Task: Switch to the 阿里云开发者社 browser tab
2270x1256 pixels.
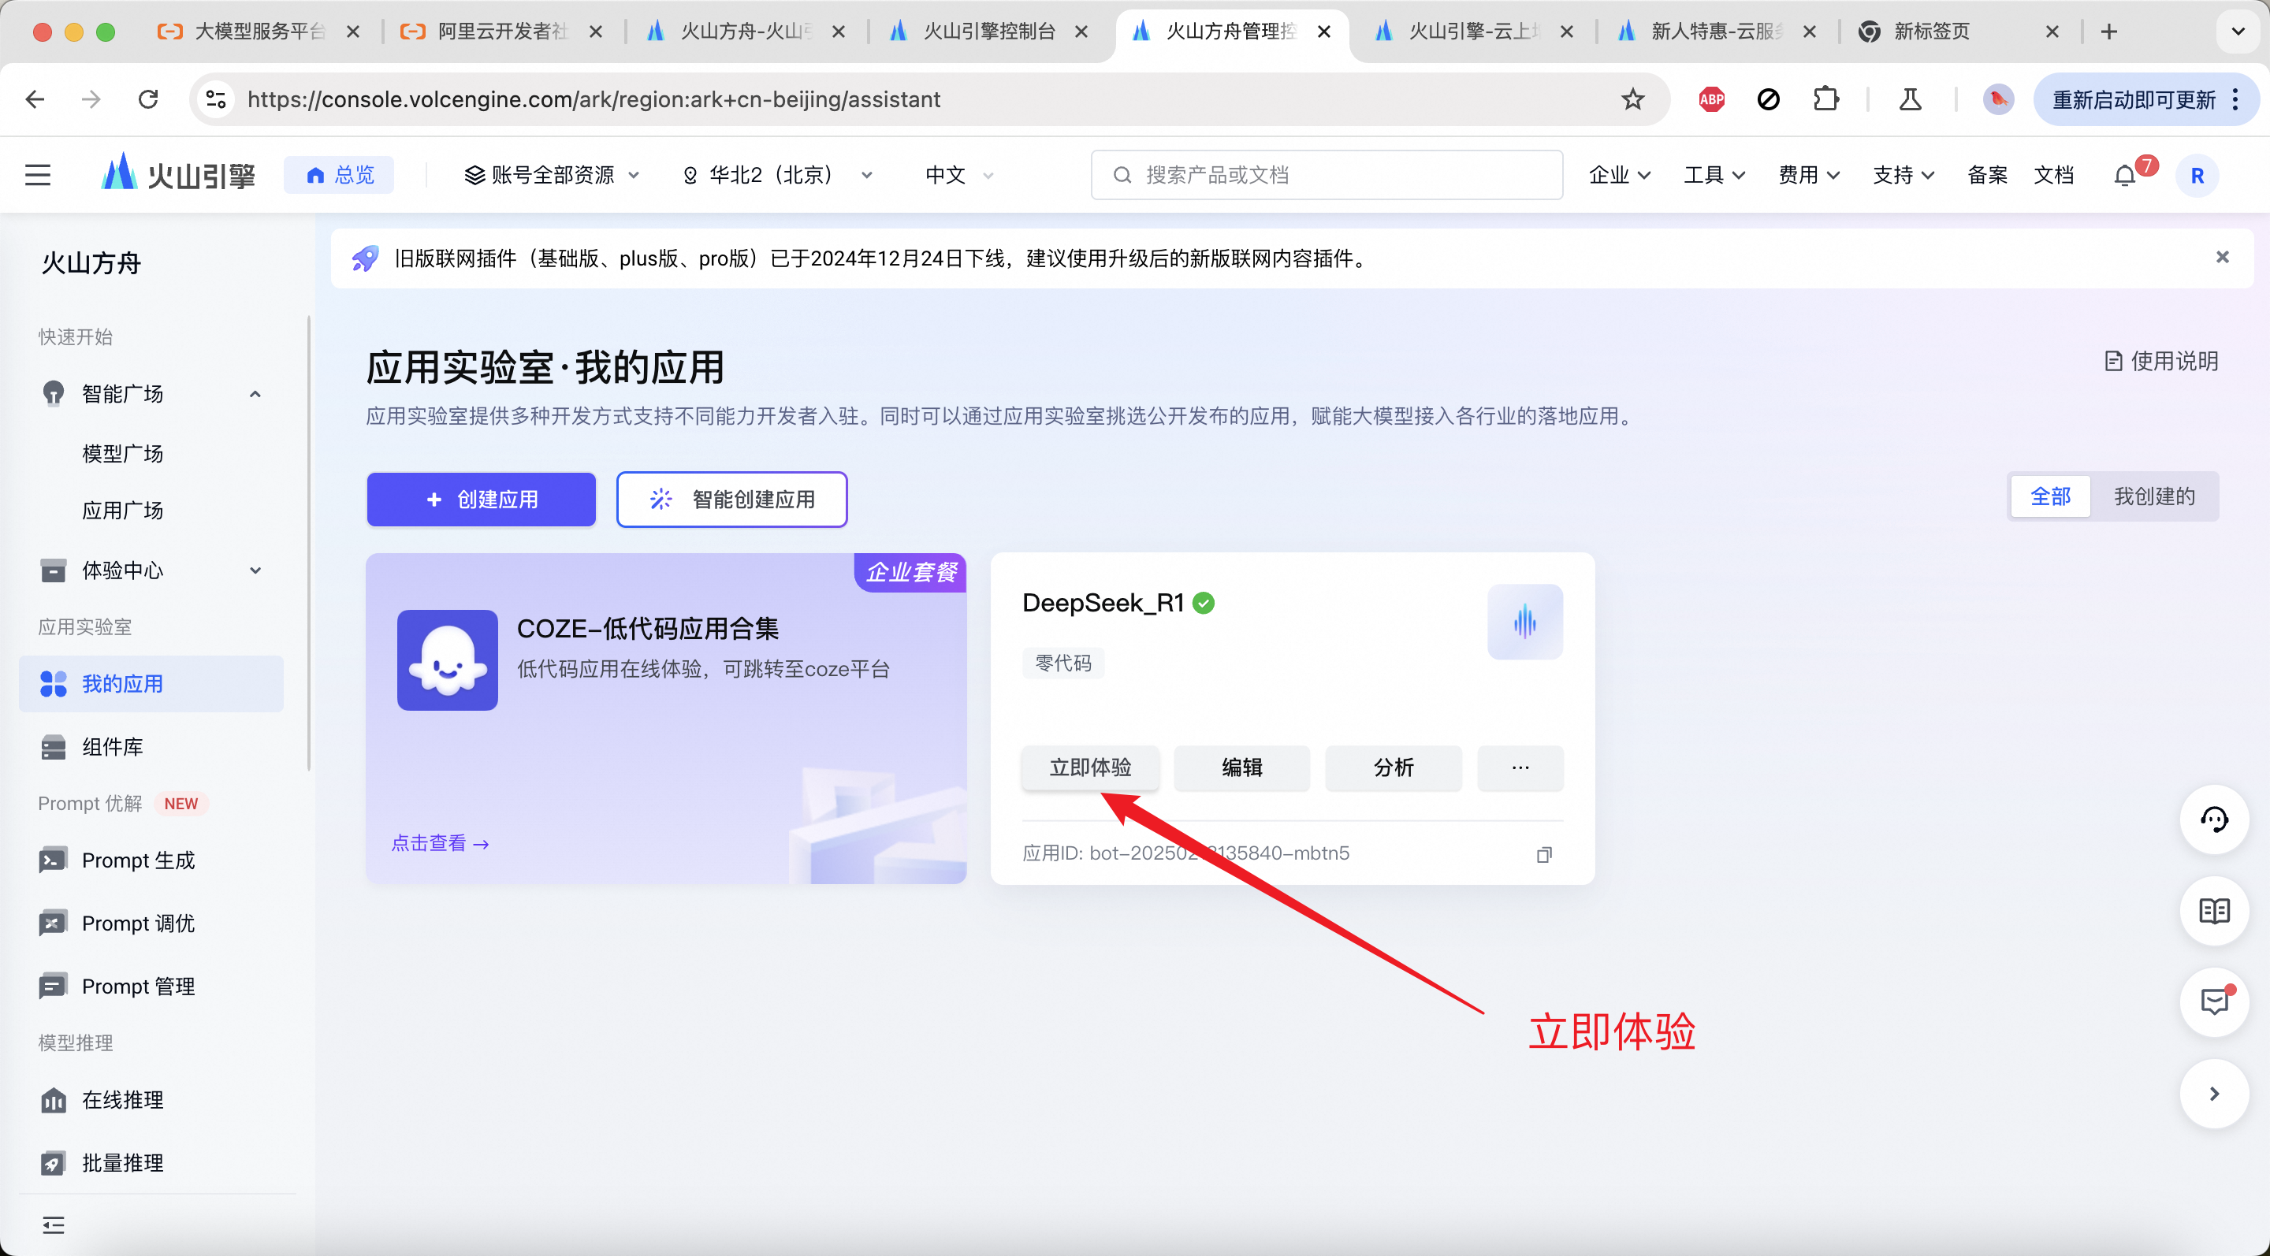Action: (501, 32)
